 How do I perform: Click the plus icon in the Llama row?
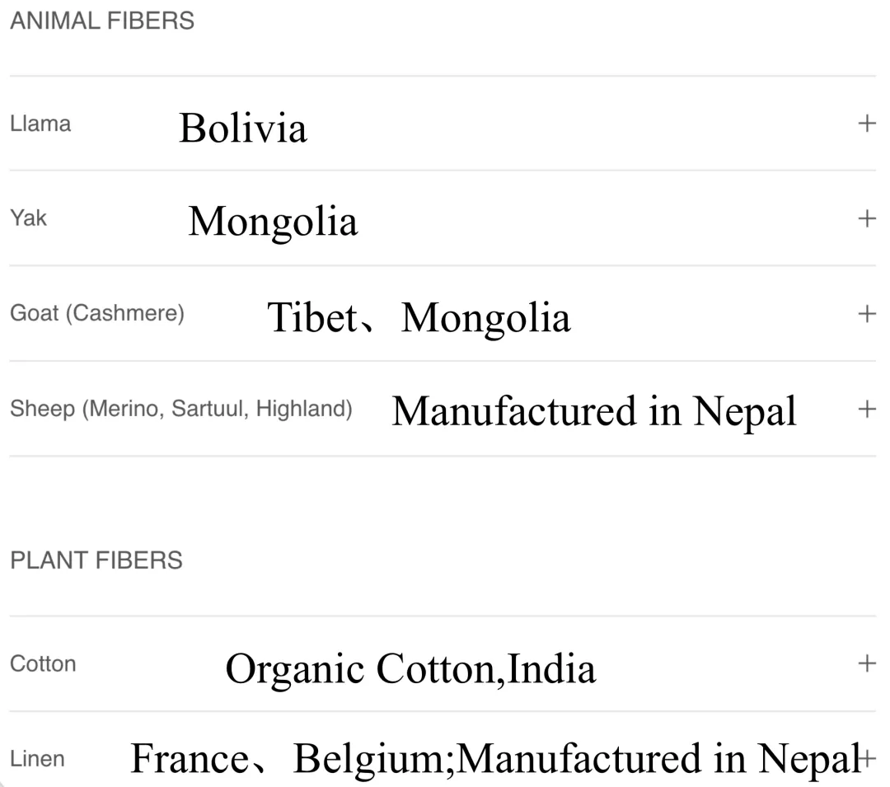click(x=866, y=124)
